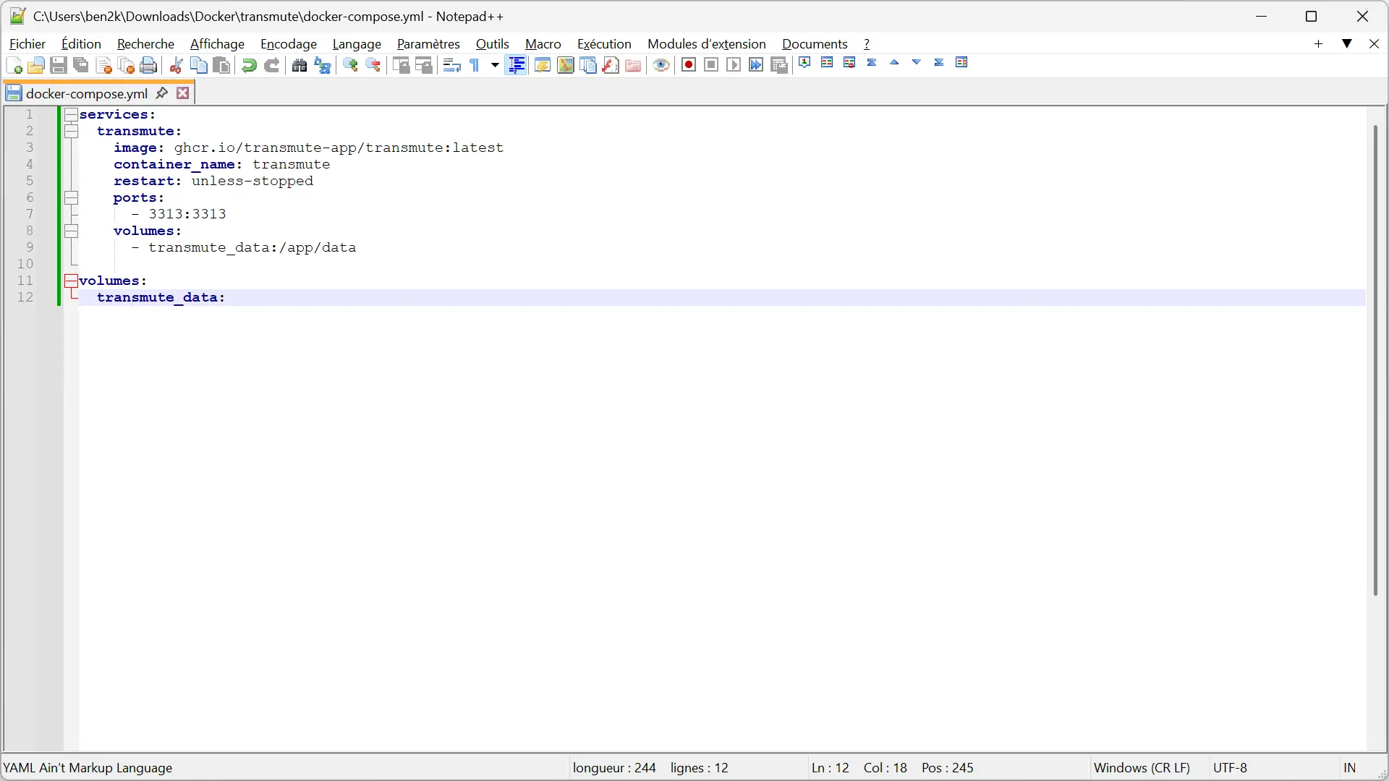Start macro recording with red dot
Image resolution: width=1389 pixels, height=781 pixels.
pyautogui.click(x=689, y=66)
